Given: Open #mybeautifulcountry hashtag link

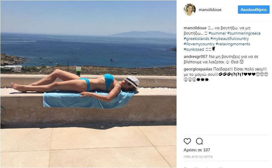Looking at the screenshot, I should tap(230, 38).
